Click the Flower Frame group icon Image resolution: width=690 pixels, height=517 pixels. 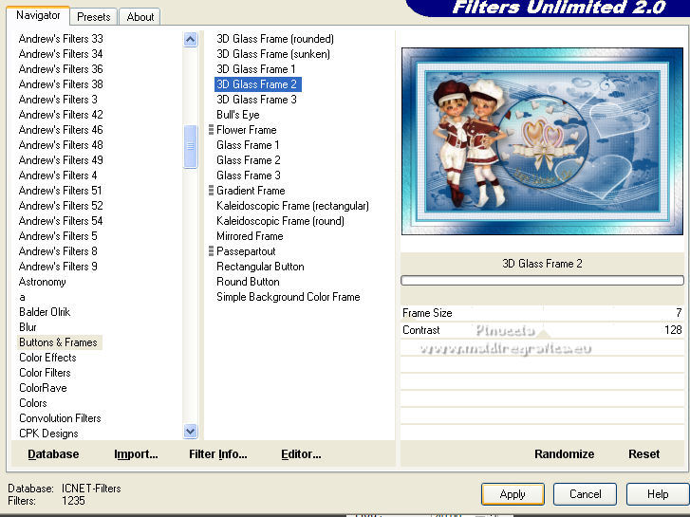[x=212, y=129]
